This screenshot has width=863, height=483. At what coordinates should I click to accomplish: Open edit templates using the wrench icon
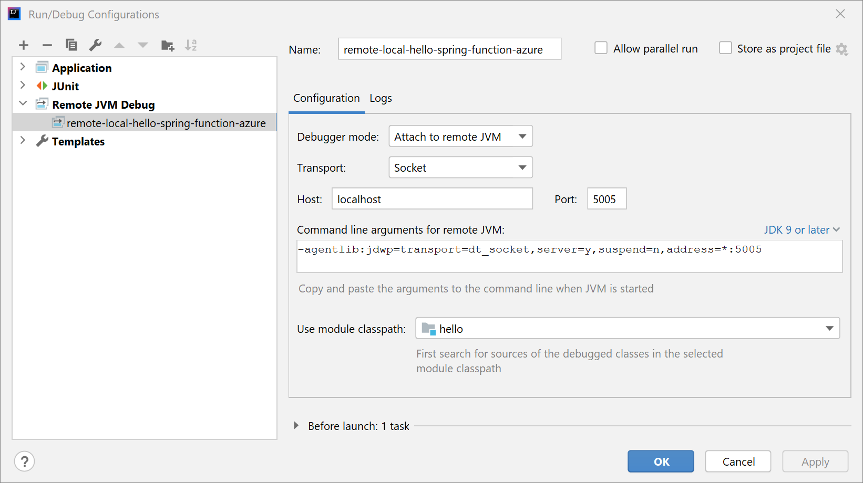click(x=95, y=45)
